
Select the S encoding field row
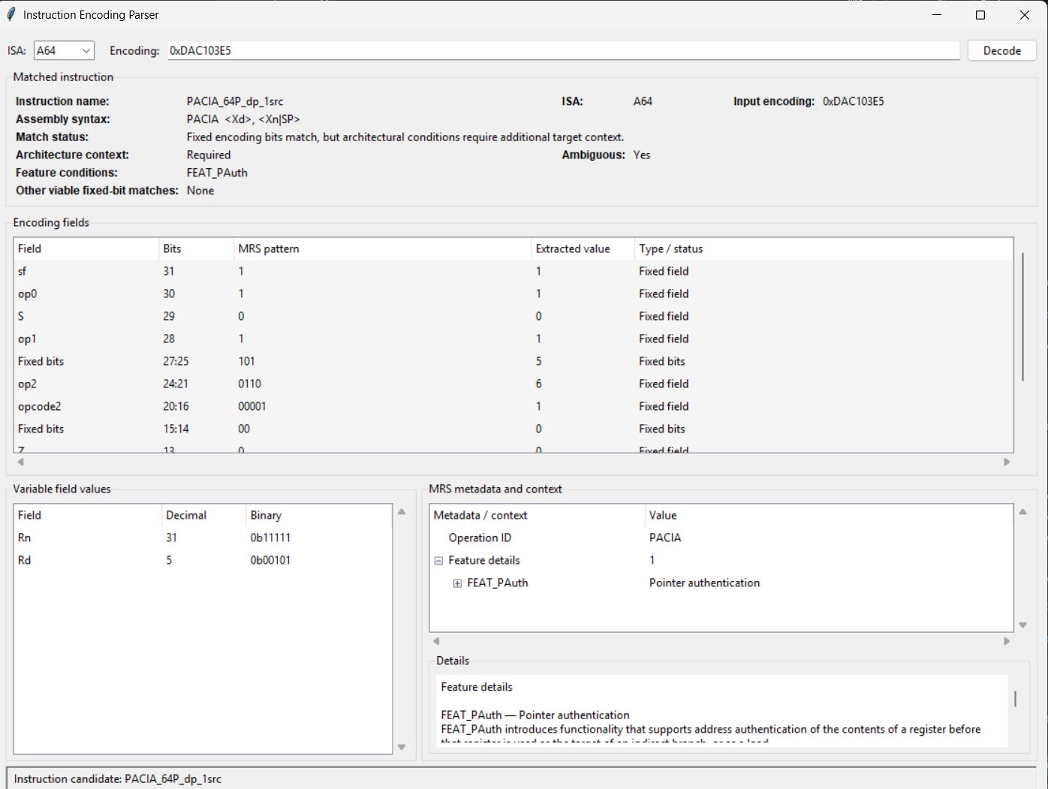[513, 316]
